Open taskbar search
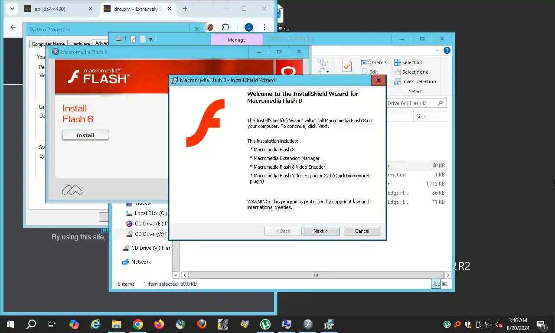This screenshot has height=333, width=555. (x=31, y=324)
